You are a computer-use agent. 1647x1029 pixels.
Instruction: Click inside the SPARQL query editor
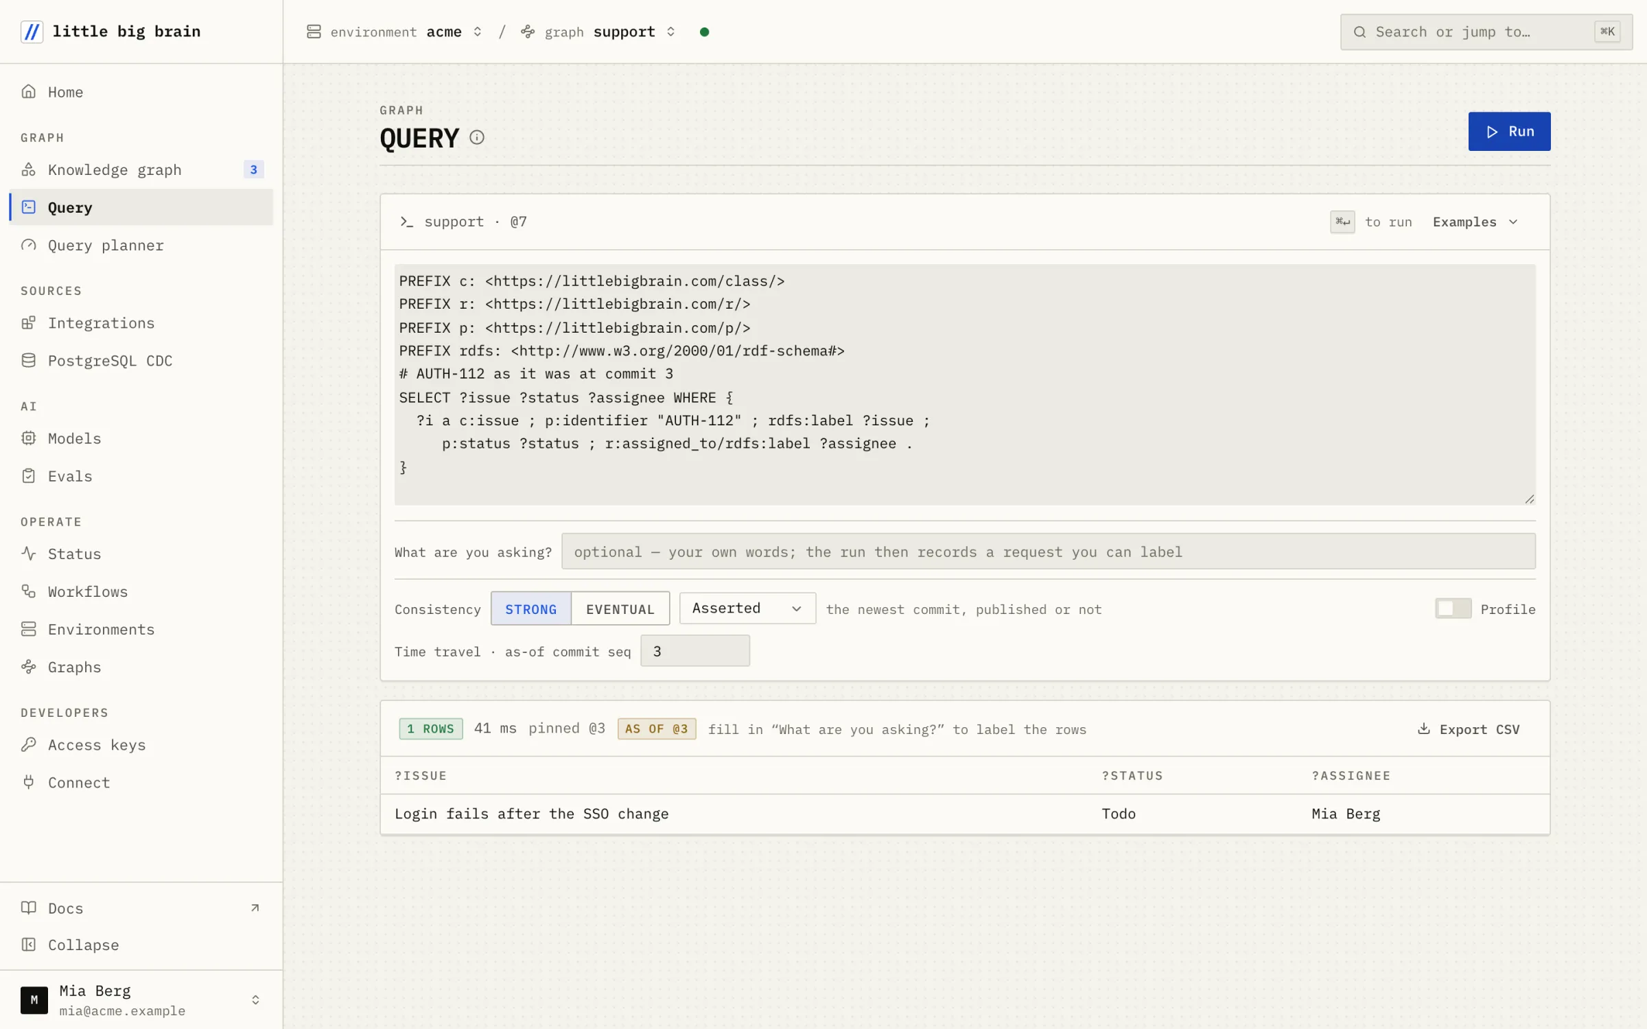point(964,384)
